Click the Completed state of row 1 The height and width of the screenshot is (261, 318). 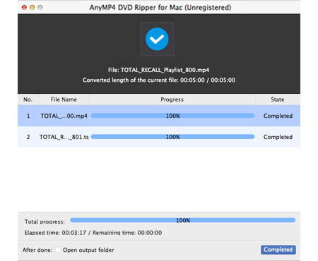pyautogui.click(x=278, y=116)
